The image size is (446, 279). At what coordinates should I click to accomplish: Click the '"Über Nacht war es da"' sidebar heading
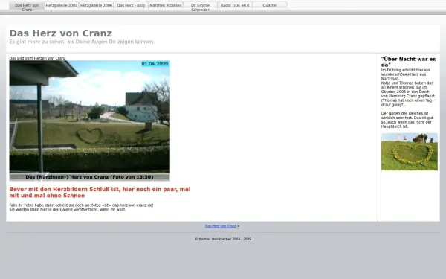pos(408,62)
